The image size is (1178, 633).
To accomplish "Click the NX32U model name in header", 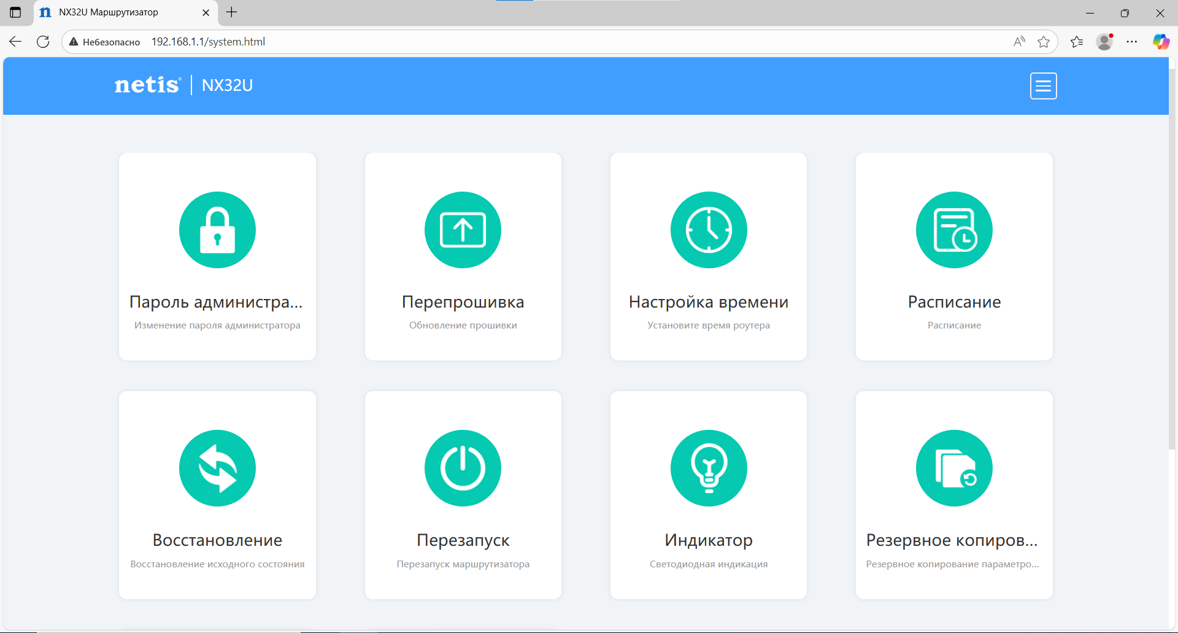I will tap(227, 85).
